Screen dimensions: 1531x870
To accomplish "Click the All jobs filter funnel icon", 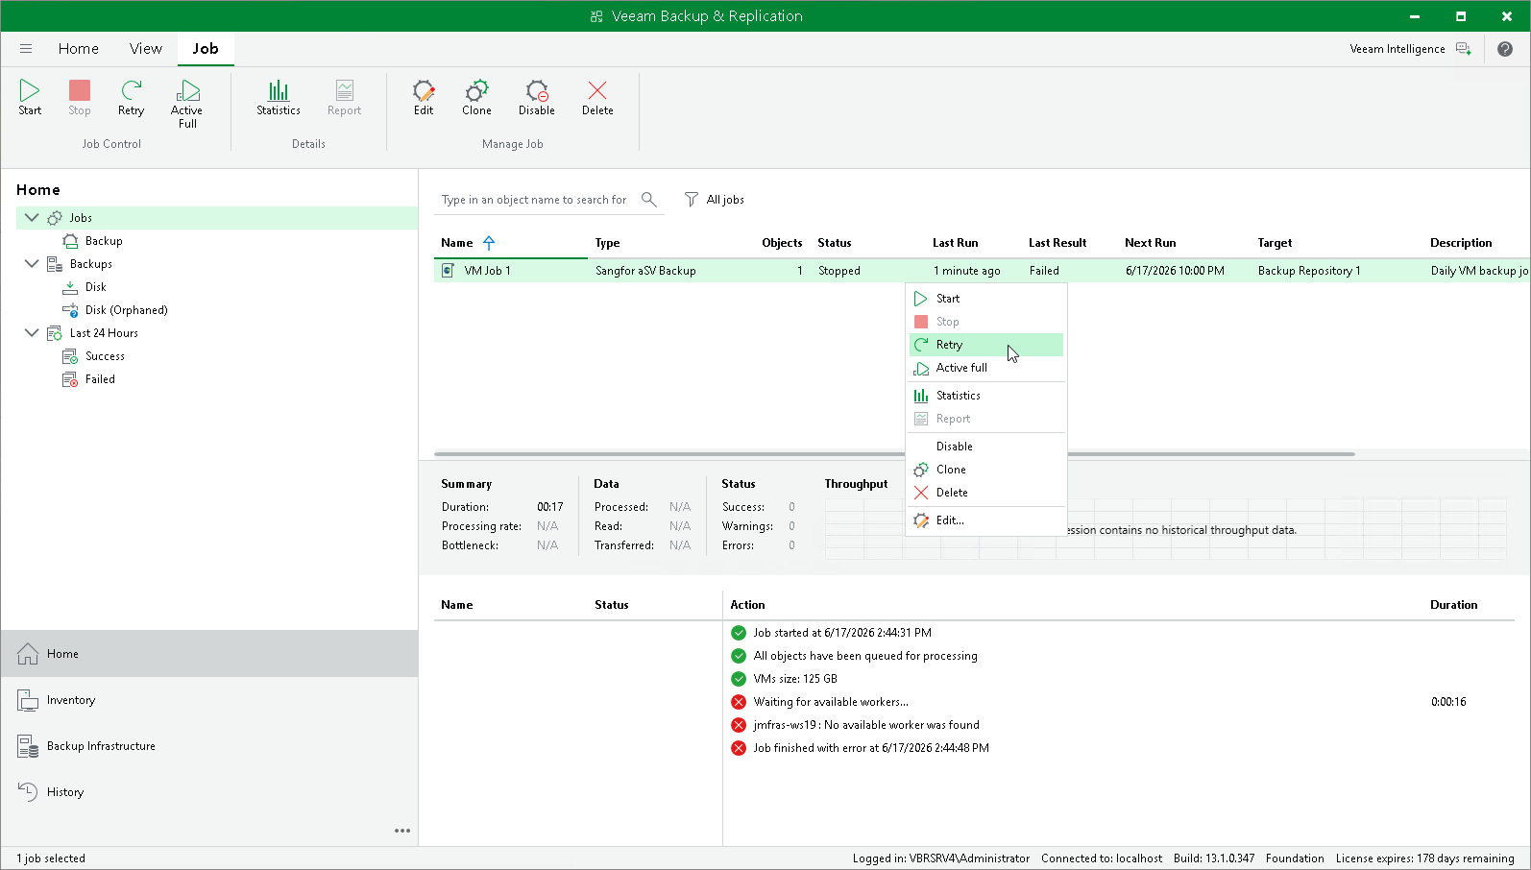I will click(x=691, y=200).
